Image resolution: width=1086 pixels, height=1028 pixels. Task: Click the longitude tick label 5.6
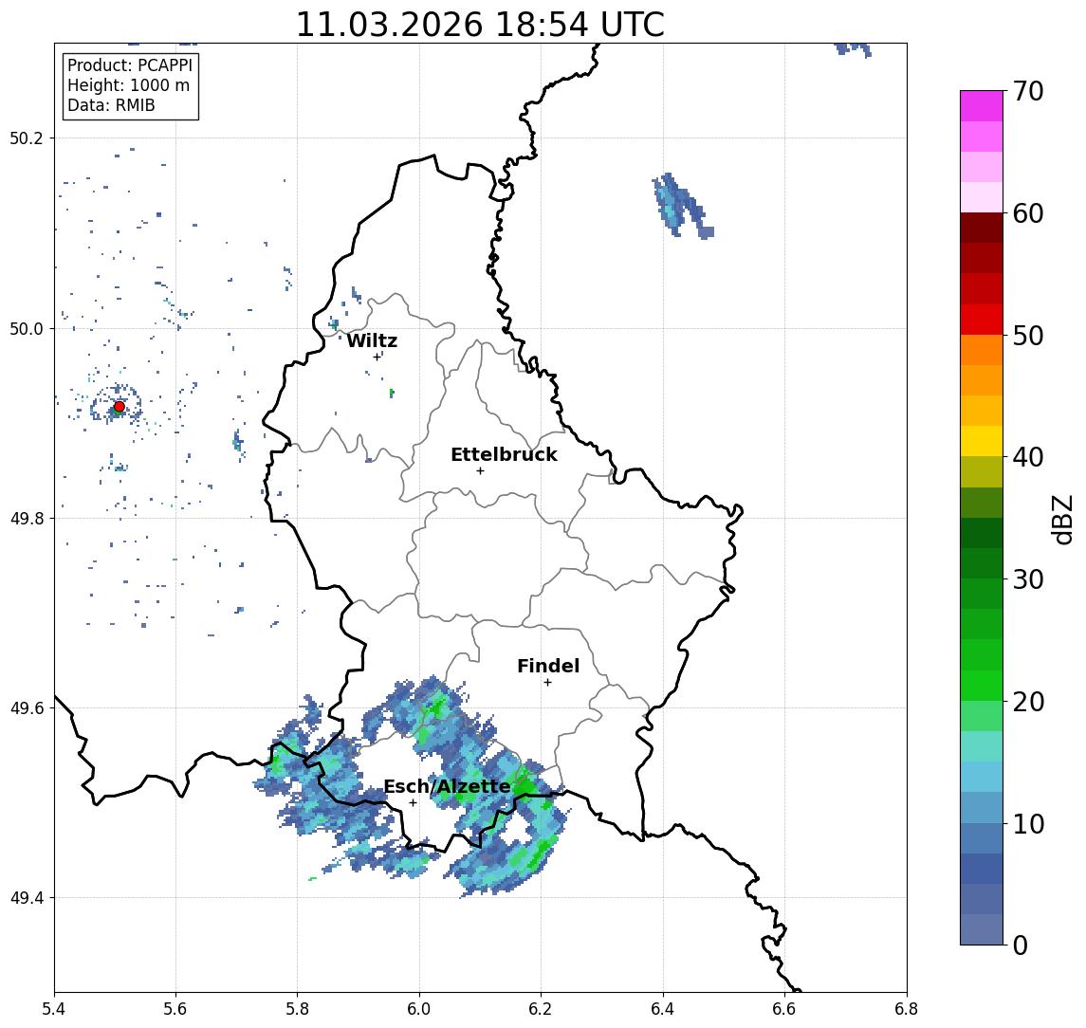pos(175,1009)
